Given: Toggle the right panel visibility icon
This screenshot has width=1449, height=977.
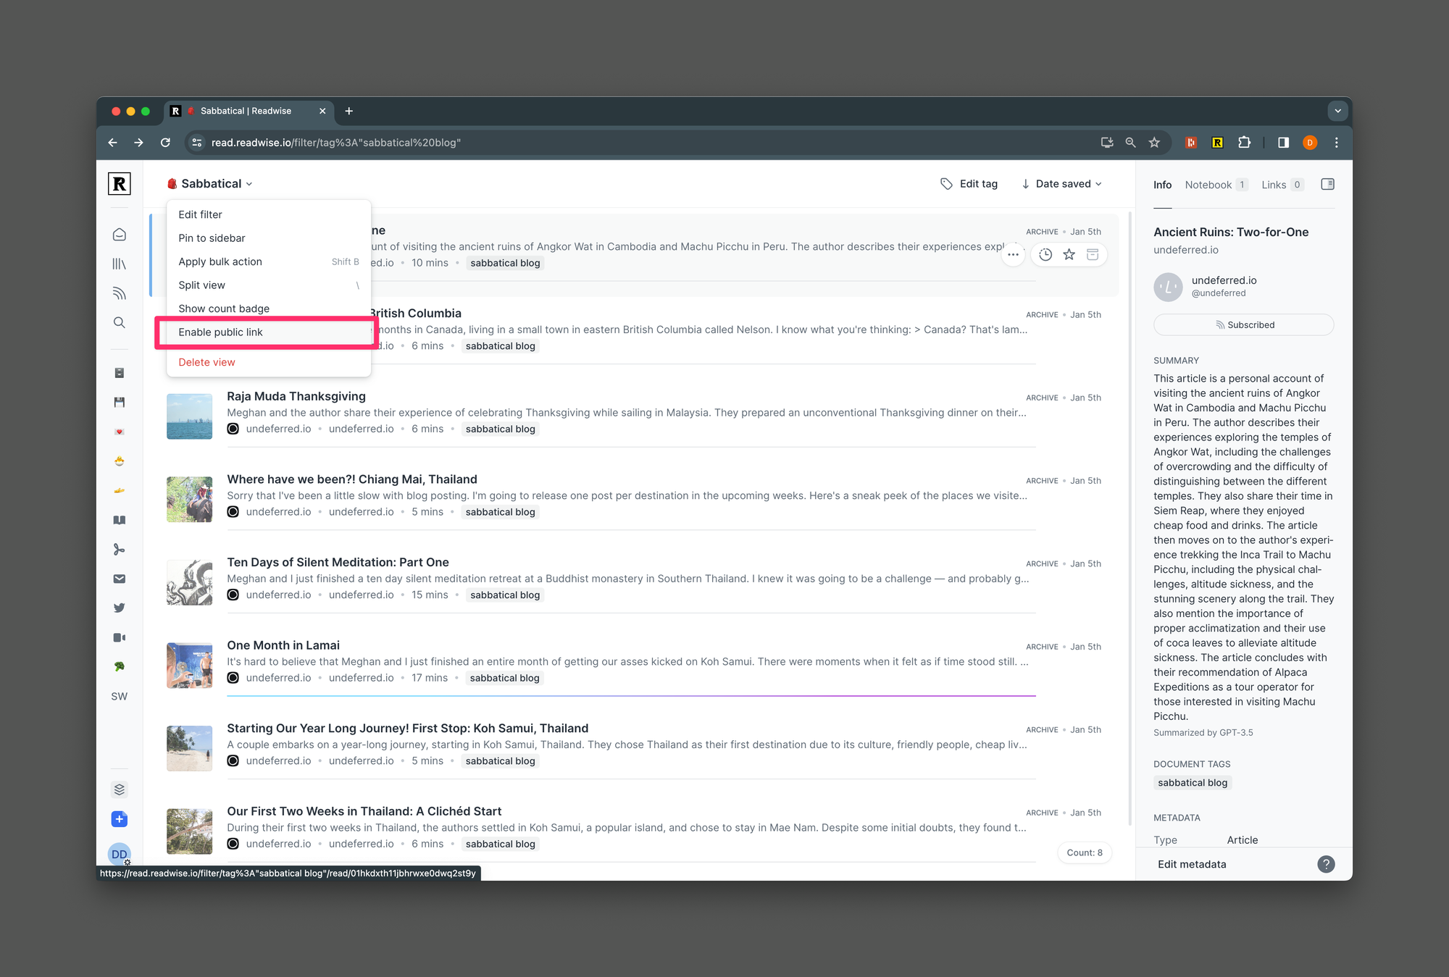Looking at the screenshot, I should pyautogui.click(x=1327, y=184).
